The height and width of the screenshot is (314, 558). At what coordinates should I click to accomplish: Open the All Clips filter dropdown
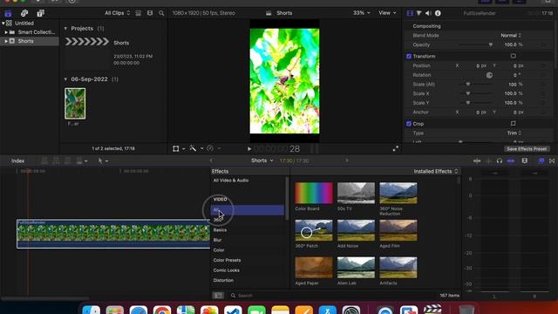coord(117,13)
